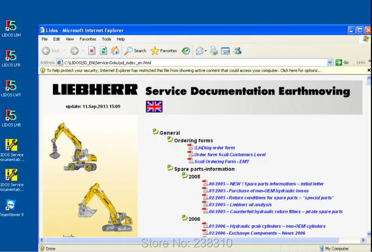Open the Mail button dropdown arrow

coord(206,51)
